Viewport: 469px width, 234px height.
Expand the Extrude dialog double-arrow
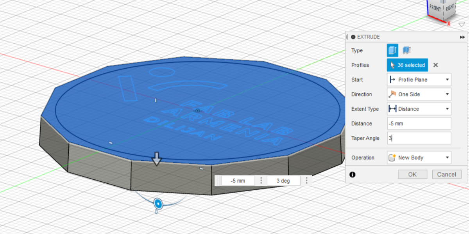click(462, 37)
